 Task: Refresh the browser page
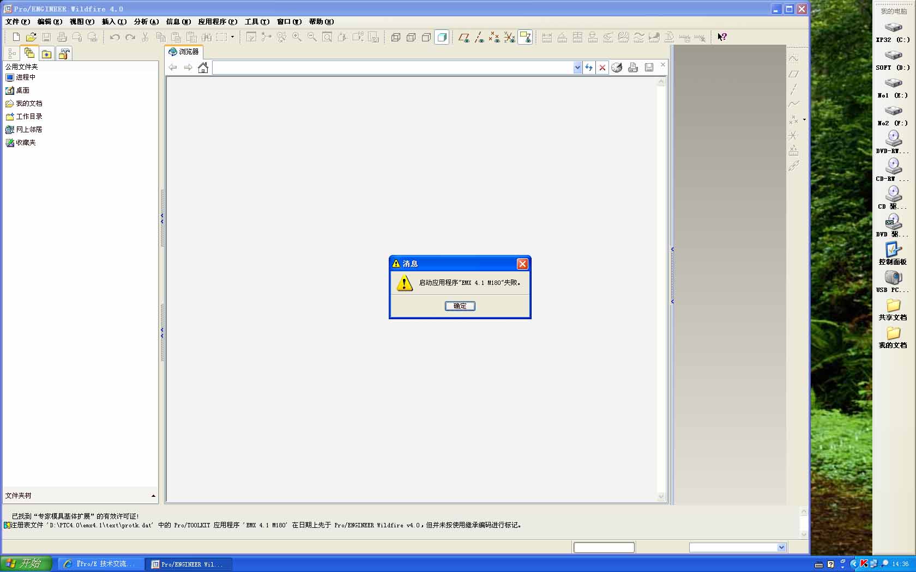tap(589, 68)
